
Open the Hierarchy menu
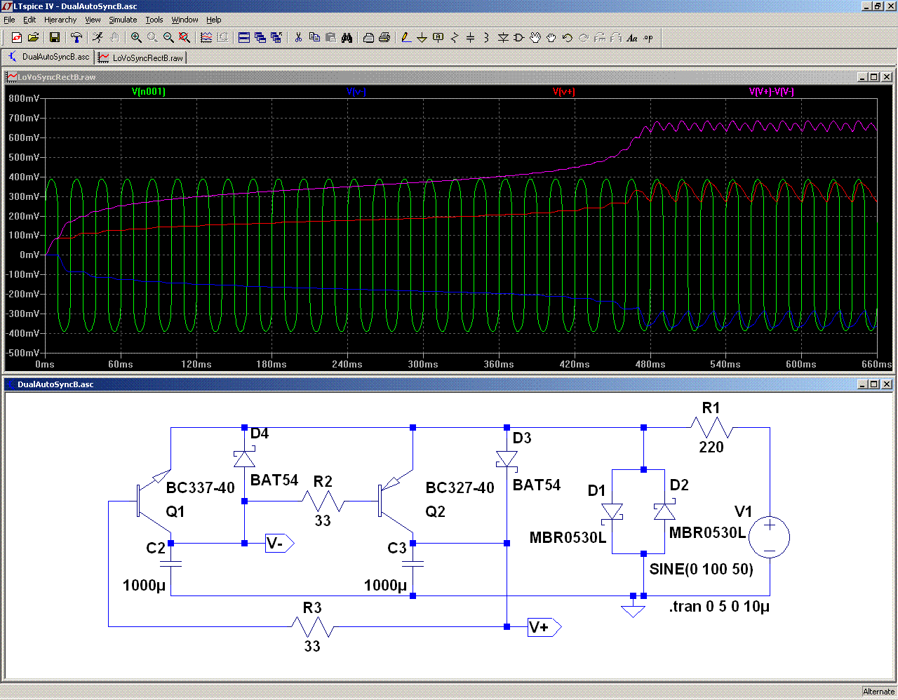pyautogui.click(x=60, y=20)
